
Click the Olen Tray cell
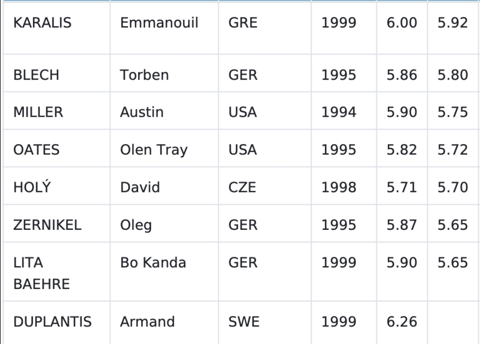pyautogui.click(x=154, y=150)
